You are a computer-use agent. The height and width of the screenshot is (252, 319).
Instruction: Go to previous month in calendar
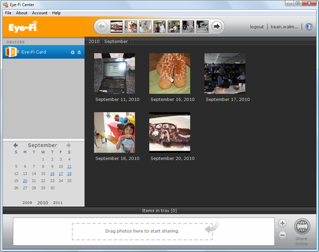(x=16, y=145)
